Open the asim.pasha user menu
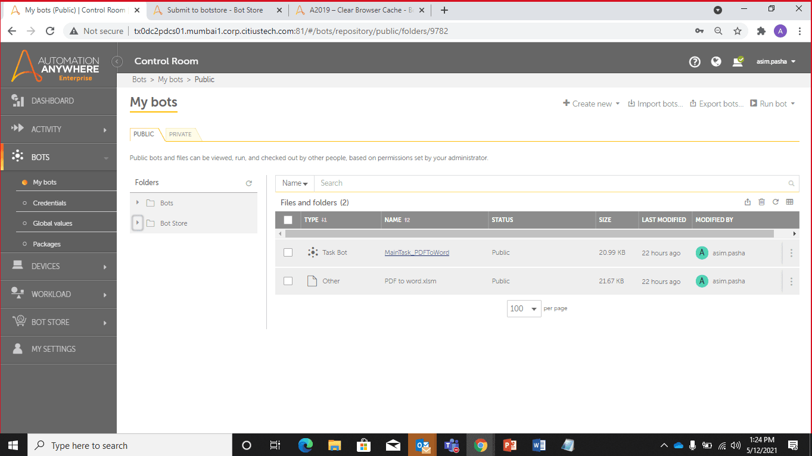Image resolution: width=812 pixels, height=456 pixels. pyautogui.click(x=776, y=61)
